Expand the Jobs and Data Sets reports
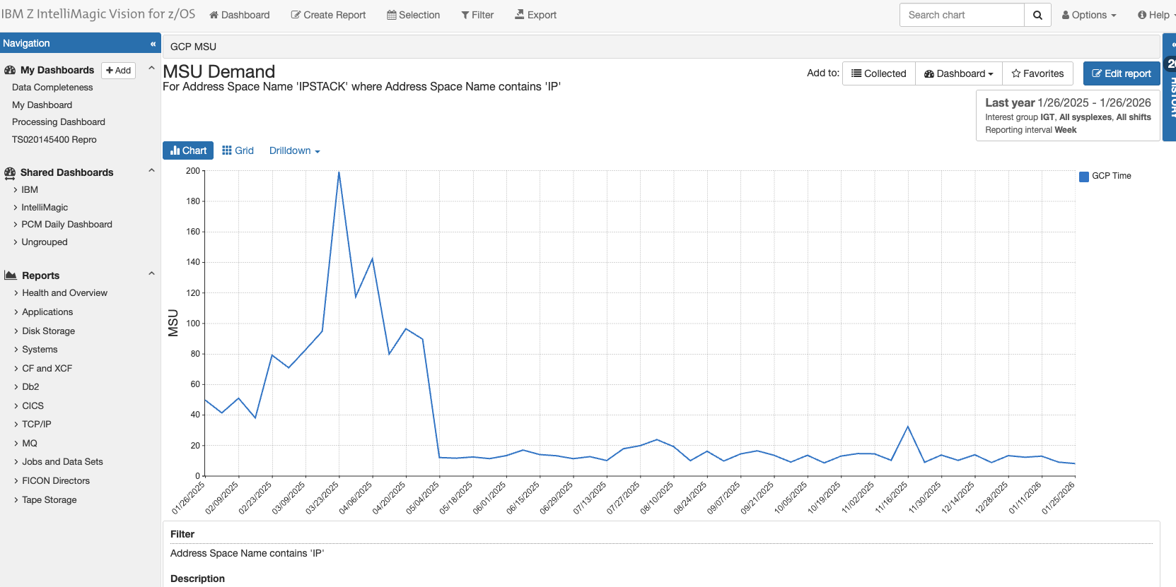Image resolution: width=1176 pixels, height=587 pixels. coord(62,462)
